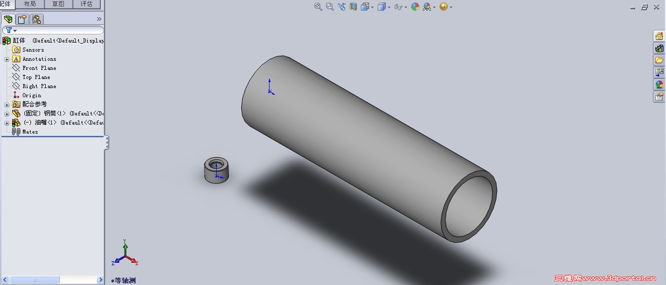Expand the (-) 油嘴<1> component
Screen dimensions: 666x285
click(x=7, y=123)
